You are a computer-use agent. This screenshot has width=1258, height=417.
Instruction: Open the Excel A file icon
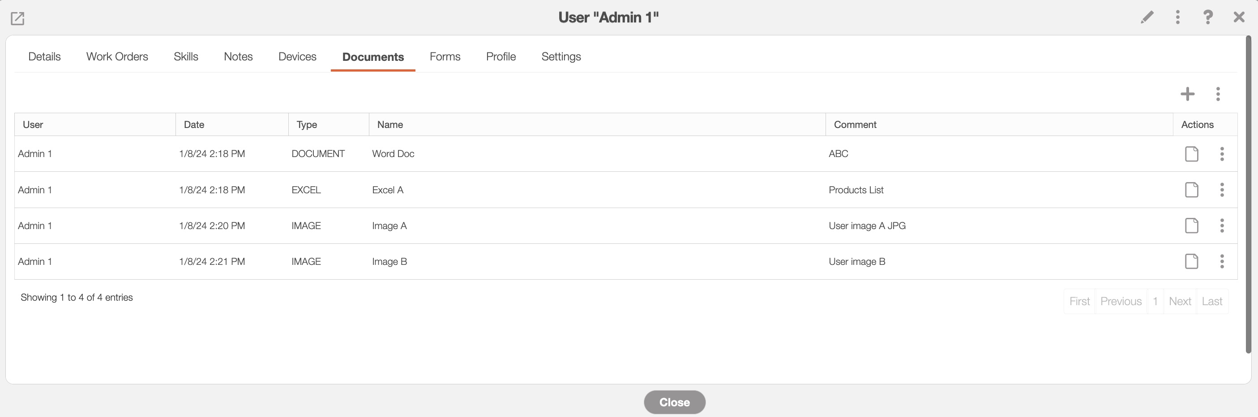[1192, 190]
